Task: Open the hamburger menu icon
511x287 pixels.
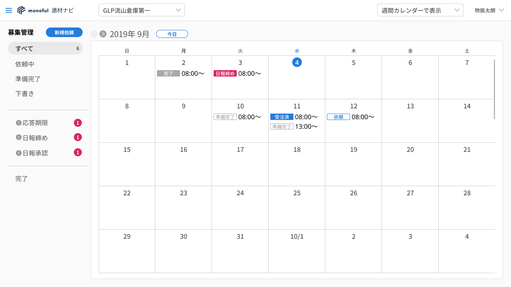Action: tap(9, 10)
